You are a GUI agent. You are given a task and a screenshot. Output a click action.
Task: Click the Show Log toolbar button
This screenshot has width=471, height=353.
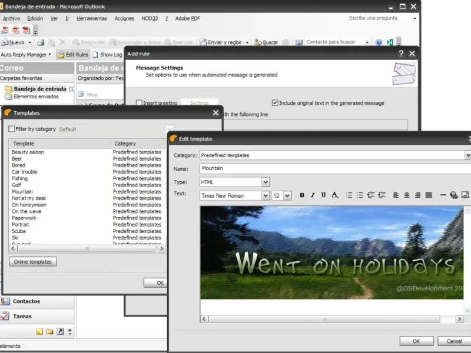coord(108,55)
